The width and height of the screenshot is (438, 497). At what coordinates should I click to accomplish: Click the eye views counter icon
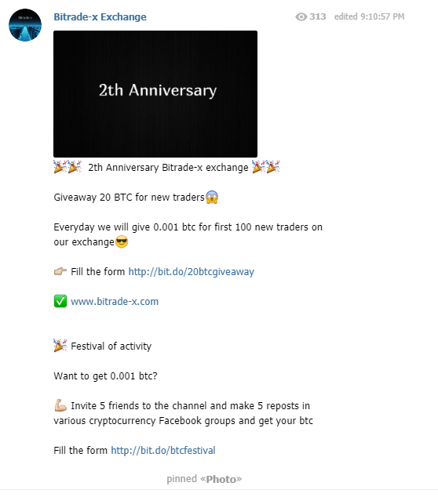click(301, 16)
